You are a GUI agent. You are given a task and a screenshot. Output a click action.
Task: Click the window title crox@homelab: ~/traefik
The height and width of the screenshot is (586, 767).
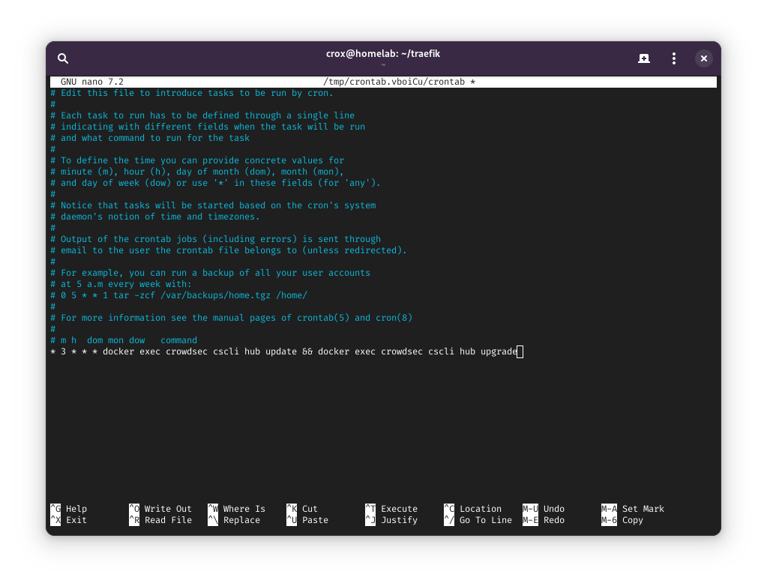point(383,54)
